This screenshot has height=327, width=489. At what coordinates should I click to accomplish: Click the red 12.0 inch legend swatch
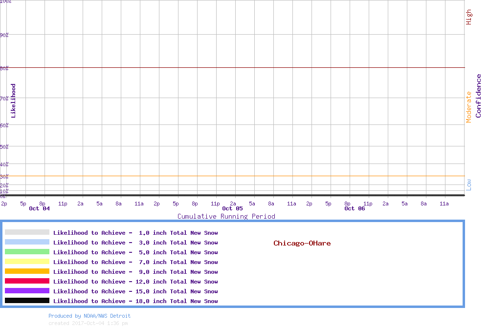click(x=27, y=281)
